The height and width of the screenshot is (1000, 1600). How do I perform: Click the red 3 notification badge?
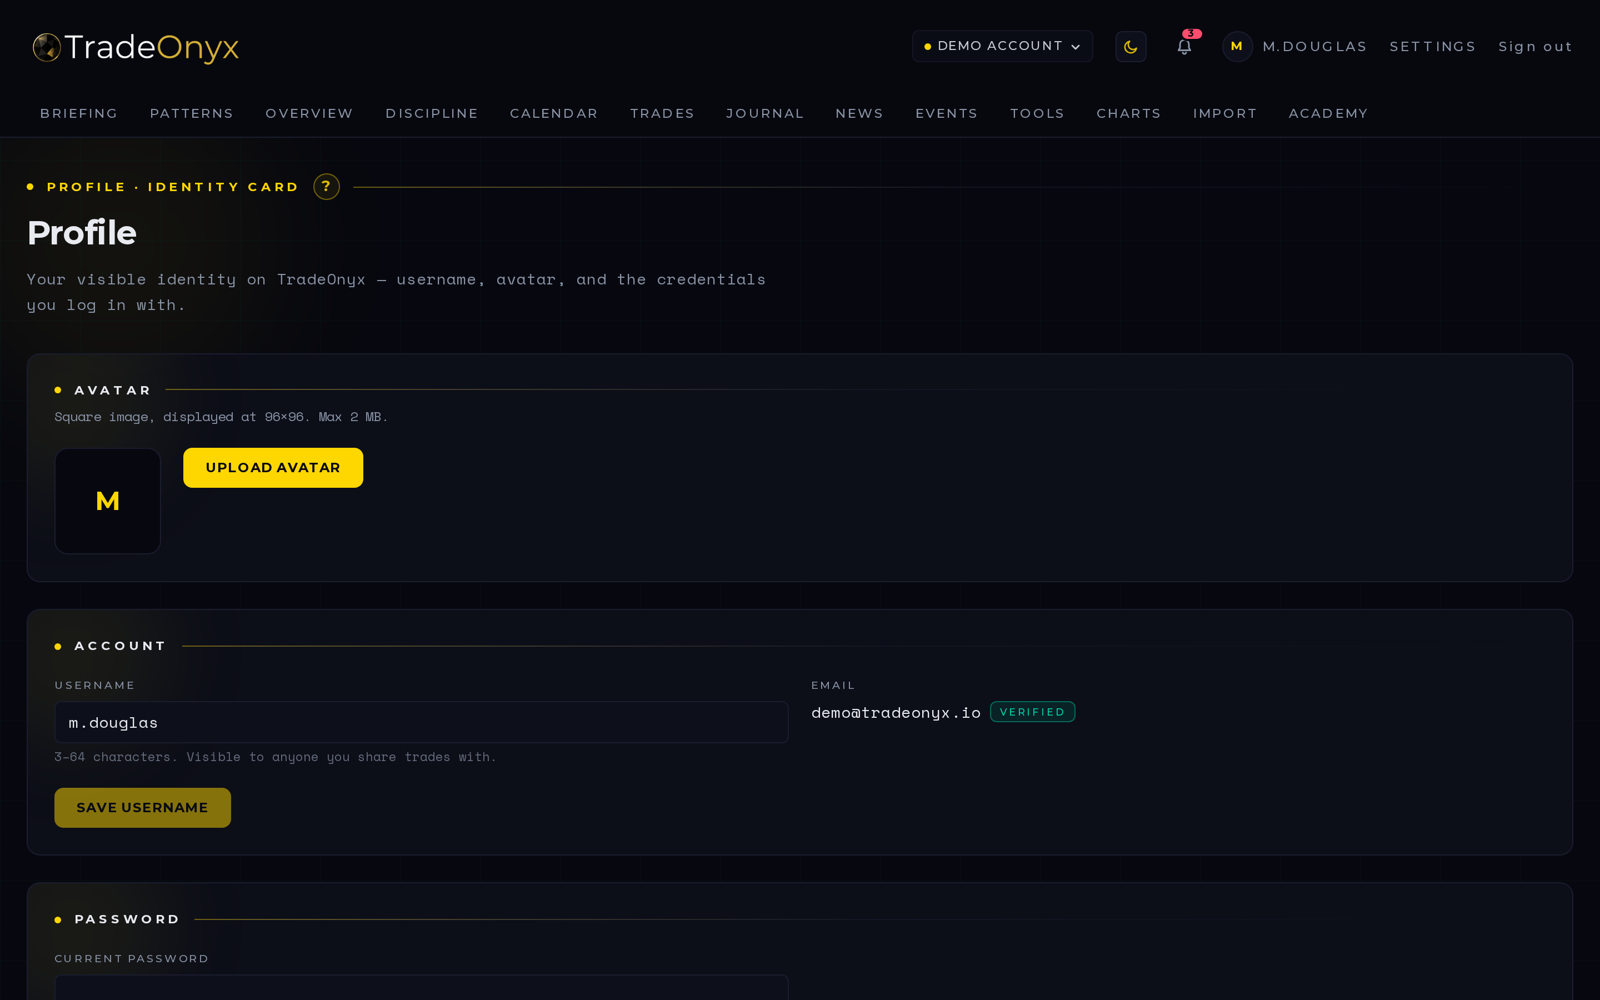pyautogui.click(x=1192, y=33)
